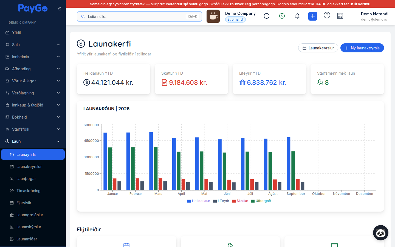The image size is (395, 247).
Task: Focus the 'Leita í öllu...' search field
Action: click(x=139, y=16)
